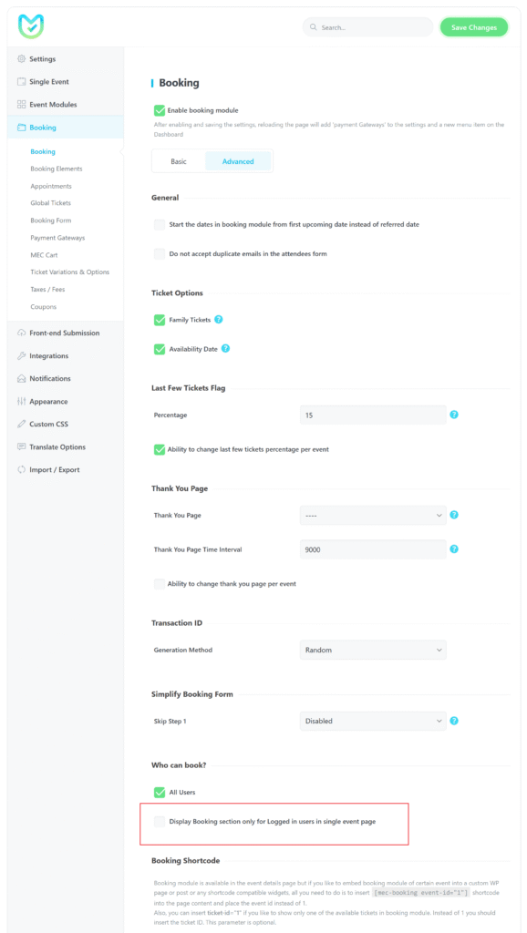Click the Event Modules grid icon

point(22,104)
